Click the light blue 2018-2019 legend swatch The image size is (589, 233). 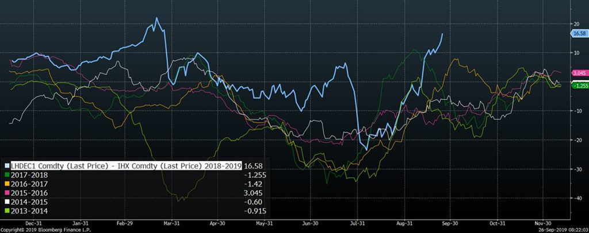tap(7, 164)
